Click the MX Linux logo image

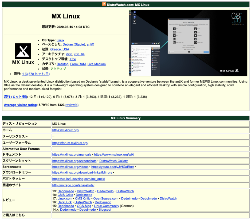[23, 54]
